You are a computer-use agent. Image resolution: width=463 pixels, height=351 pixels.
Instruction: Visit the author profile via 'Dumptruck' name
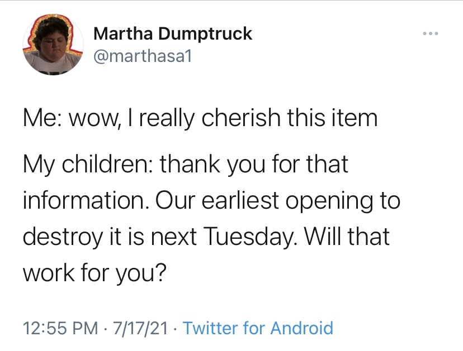[205, 33]
